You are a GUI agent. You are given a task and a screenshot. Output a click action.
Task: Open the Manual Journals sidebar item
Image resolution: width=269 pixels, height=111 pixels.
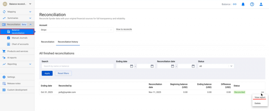(19, 38)
